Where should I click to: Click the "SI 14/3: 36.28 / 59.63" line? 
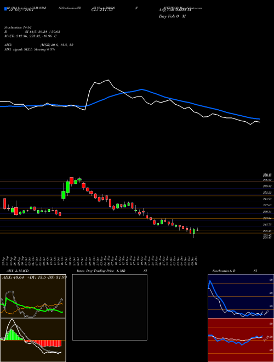(x=43, y=32)
